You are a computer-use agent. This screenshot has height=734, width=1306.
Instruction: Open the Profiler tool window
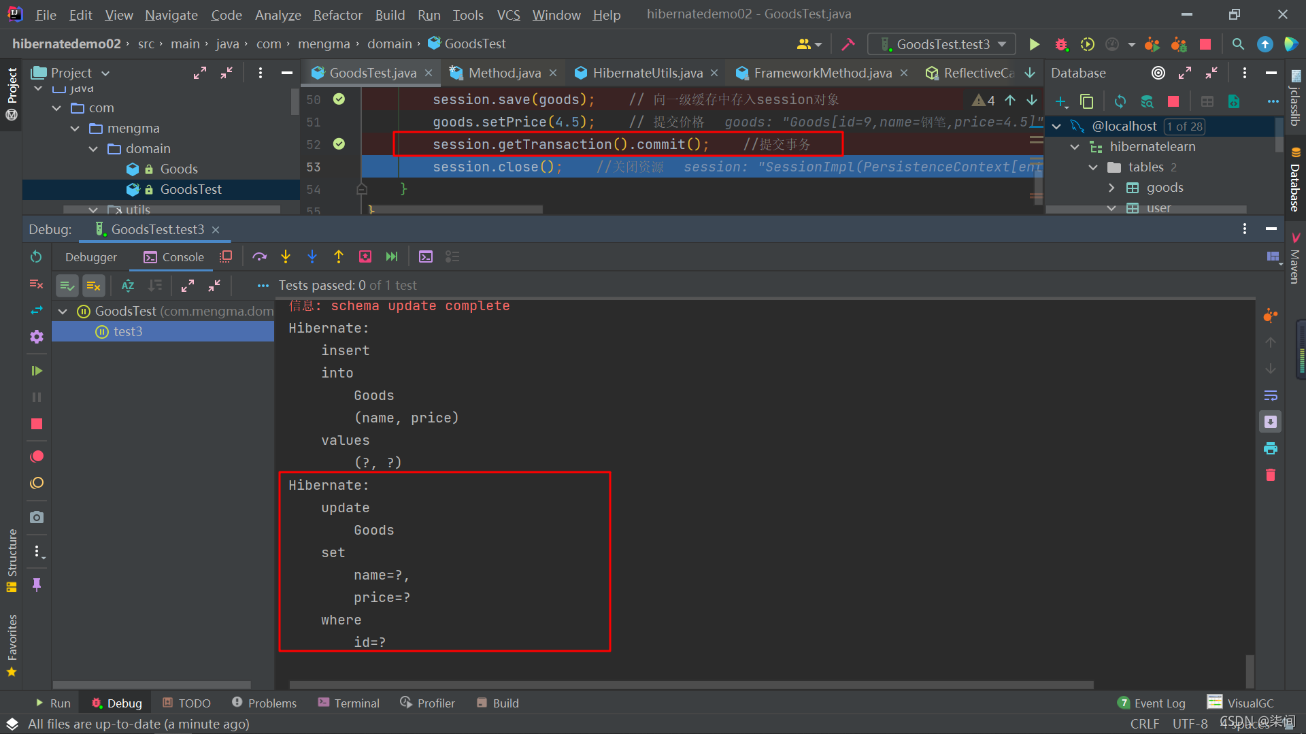pos(428,703)
